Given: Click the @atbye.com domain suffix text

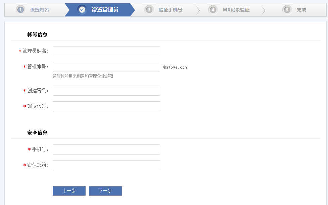Looking at the screenshot, I should pyautogui.click(x=175, y=67).
